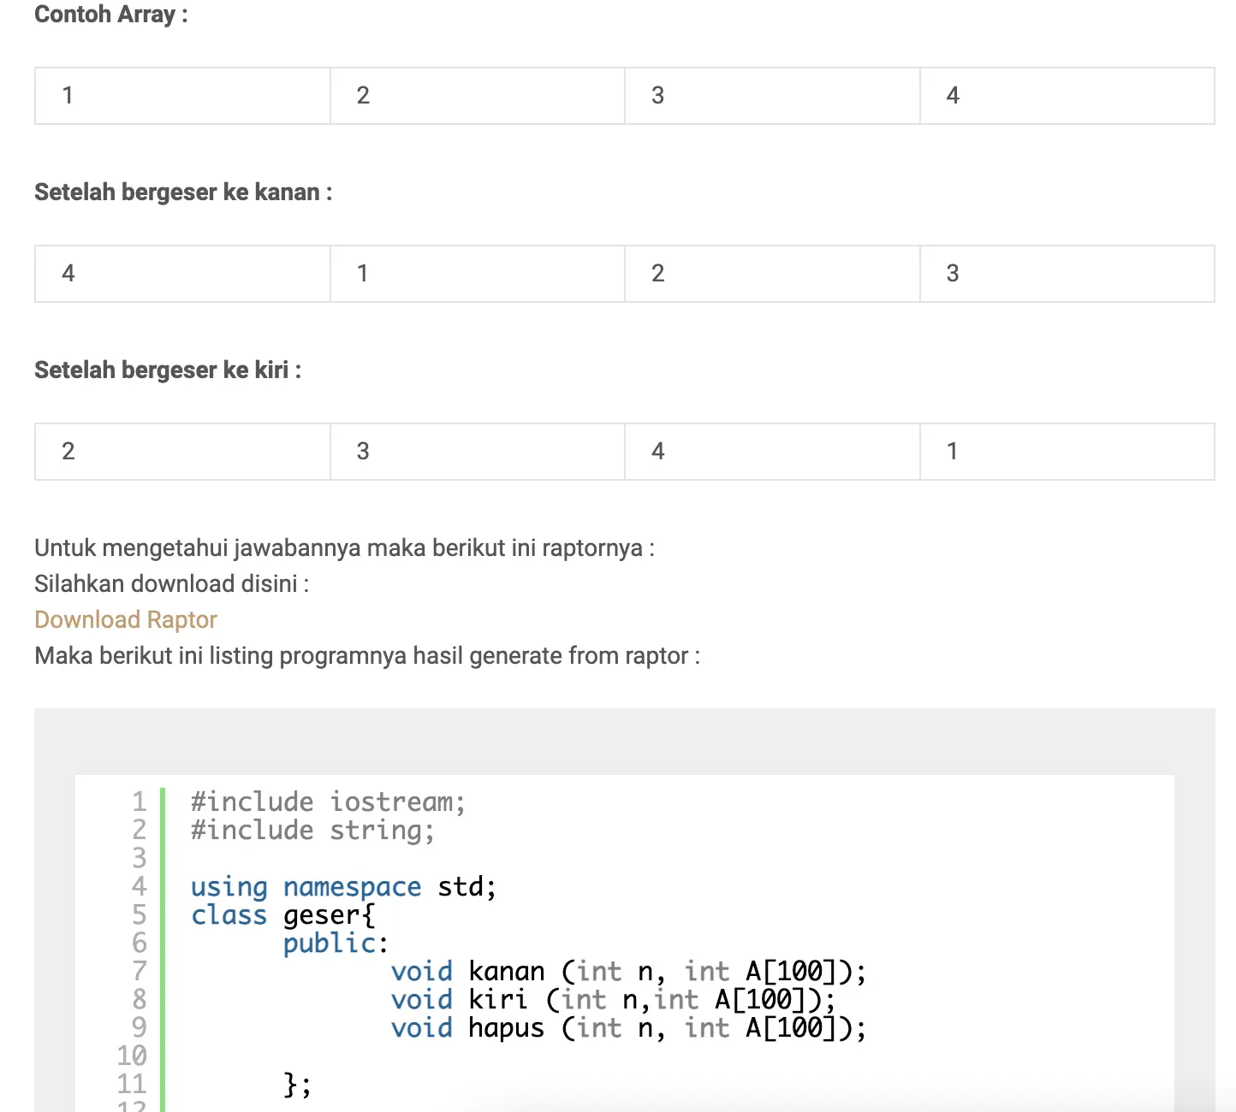Viewport: 1236px width, 1112px height.
Task: Click first cell of Contoh Array table
Action: point(182,96)
